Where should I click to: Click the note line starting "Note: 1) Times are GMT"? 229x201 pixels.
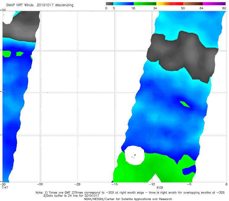130,193
